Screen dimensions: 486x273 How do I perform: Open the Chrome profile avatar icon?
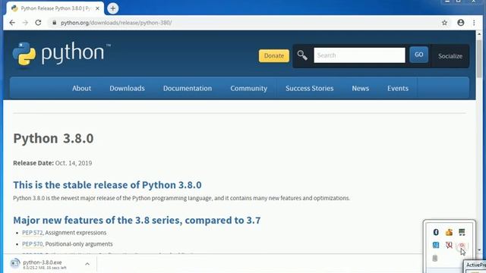tap(461, 22)
